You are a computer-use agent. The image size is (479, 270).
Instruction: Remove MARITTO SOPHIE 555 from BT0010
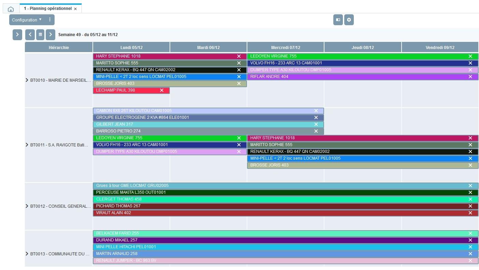pyautogui.click(x=239, y=63)
